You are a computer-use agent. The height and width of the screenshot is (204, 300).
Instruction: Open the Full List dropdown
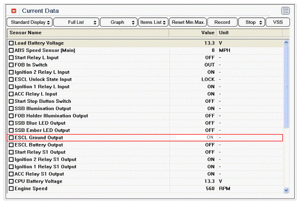(x=76, y=22)
